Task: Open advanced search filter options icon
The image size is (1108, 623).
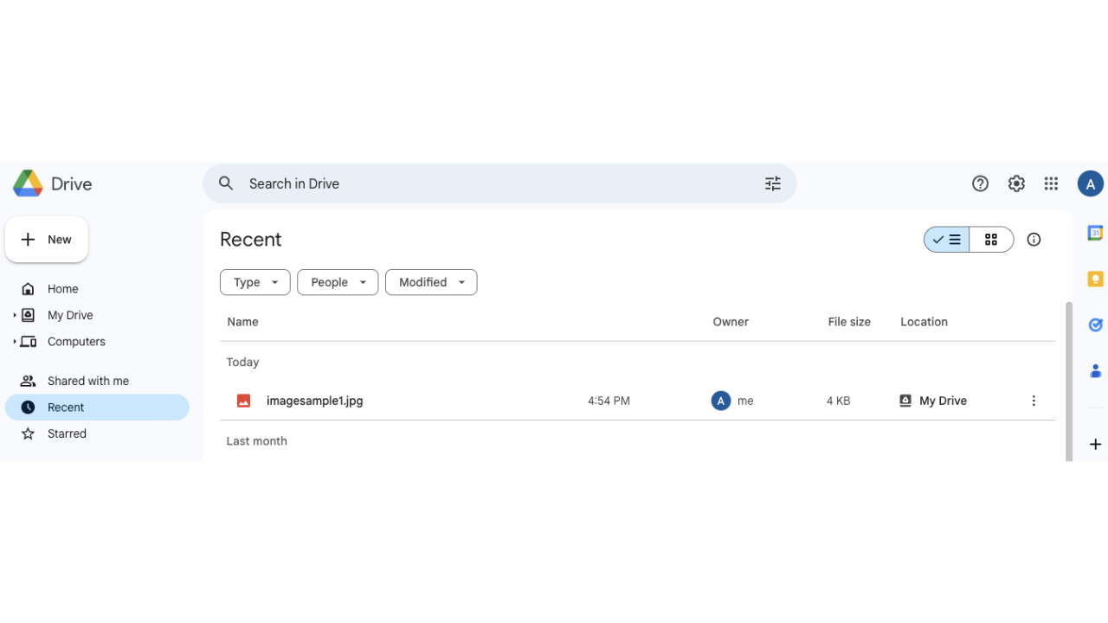Action: pyautogui.click(x=772, y=183)
